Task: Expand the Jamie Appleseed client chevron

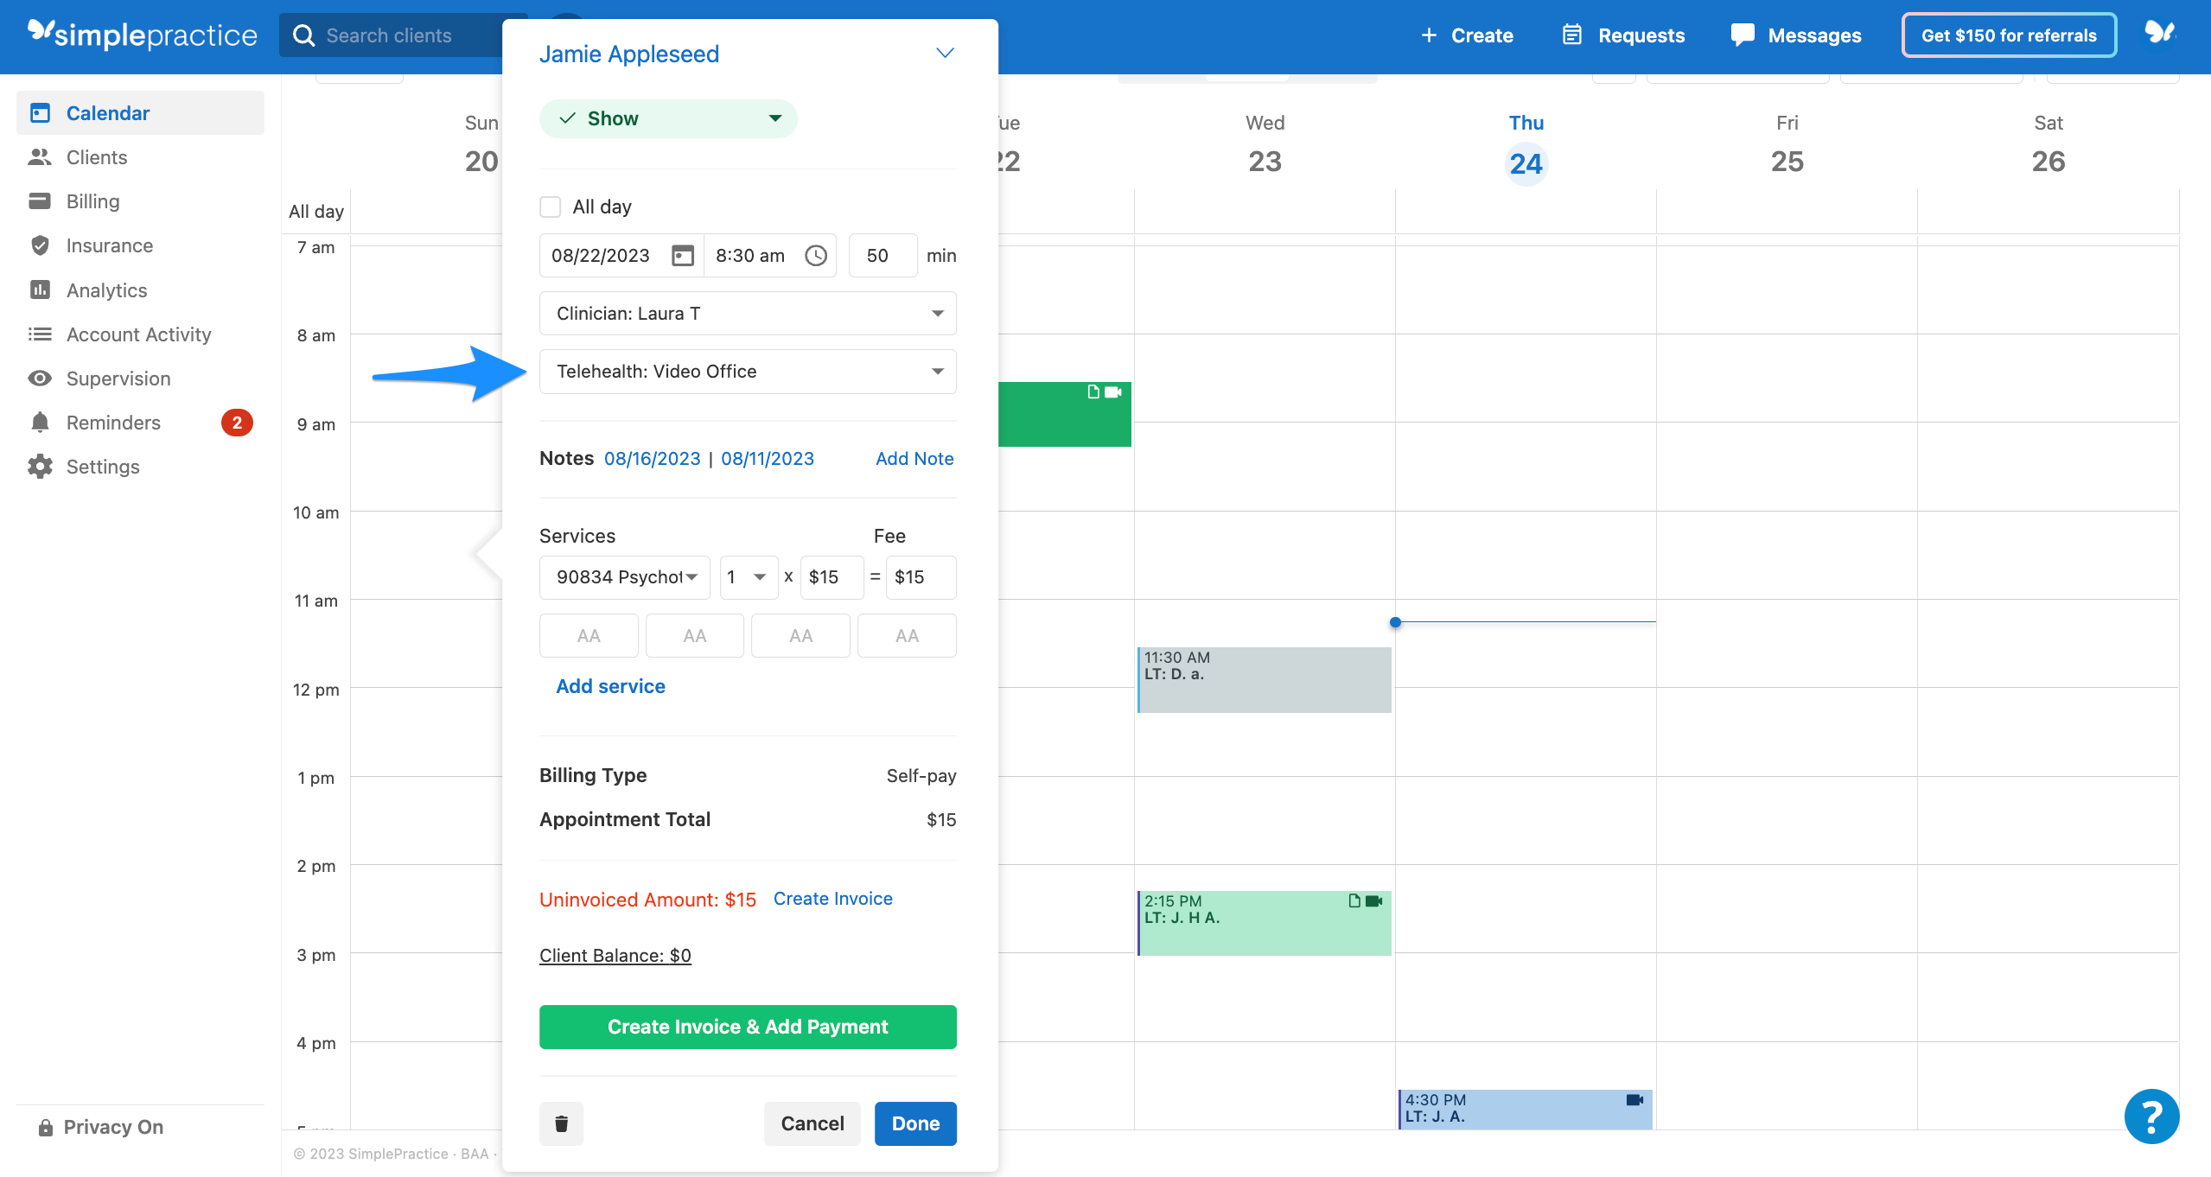Action: 944,53
